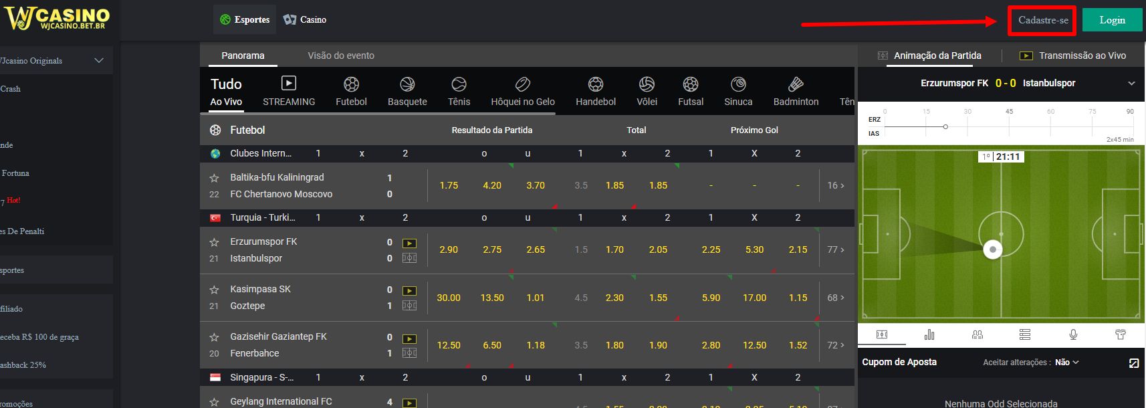Expand the Erzurumspor FK match dropdown chevron
The width and height of the screenshot is (1146, 408).
pyautogui.click(x=1131, y=84)
